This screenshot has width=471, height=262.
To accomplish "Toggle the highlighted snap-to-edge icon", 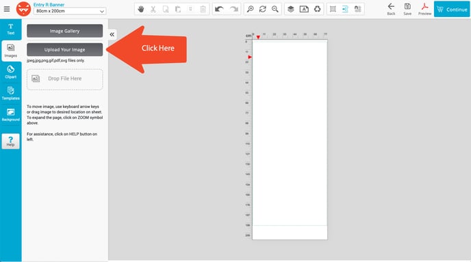I will tap(345, 10).
